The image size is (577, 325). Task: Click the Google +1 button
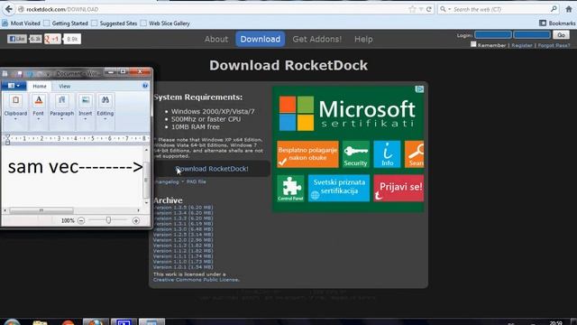pos(52,39)
